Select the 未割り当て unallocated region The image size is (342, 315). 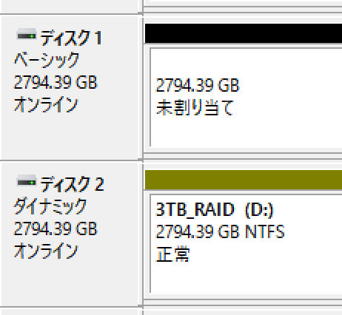246,98
